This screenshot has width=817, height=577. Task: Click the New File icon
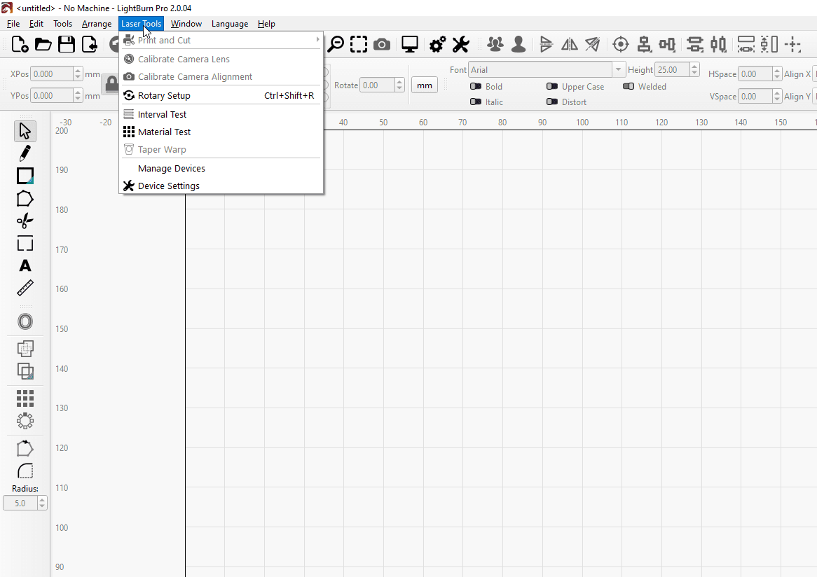[x=20, y=44]
